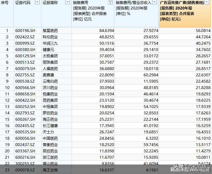Select cell 中国医药

pyautogui.click(x=50, y=138)
